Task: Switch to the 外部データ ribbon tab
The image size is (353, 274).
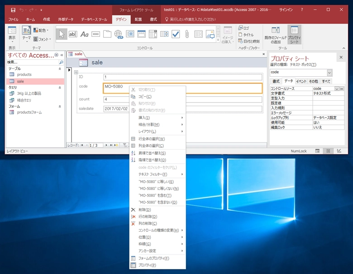Action: 66,20
